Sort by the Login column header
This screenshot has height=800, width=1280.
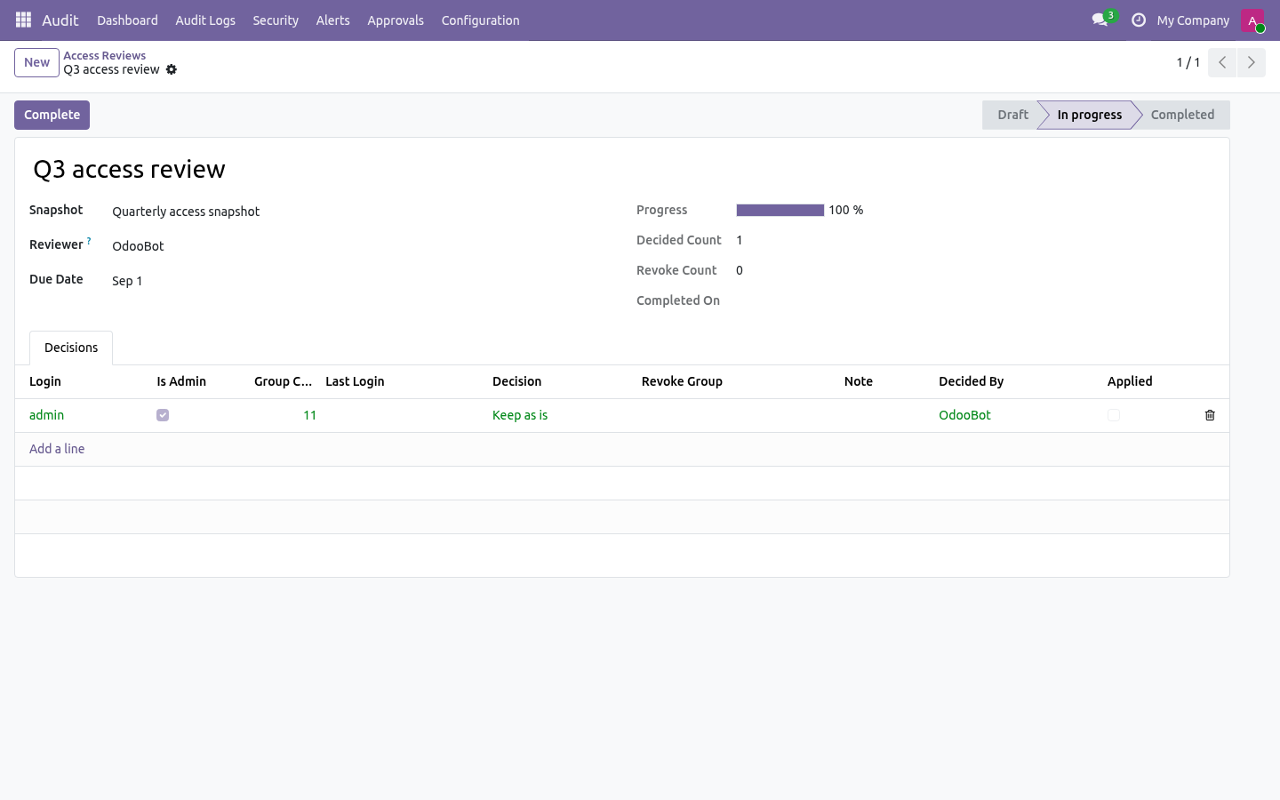(85, 381)
